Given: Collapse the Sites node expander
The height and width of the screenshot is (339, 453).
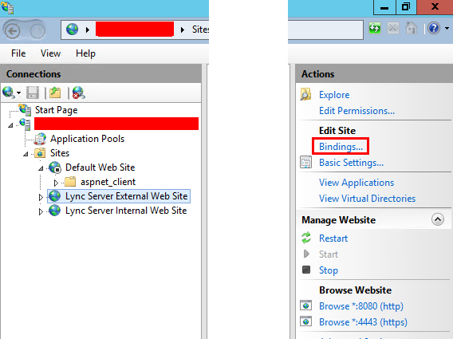Looking at the screenshot, I should click(x=26, y=154).
